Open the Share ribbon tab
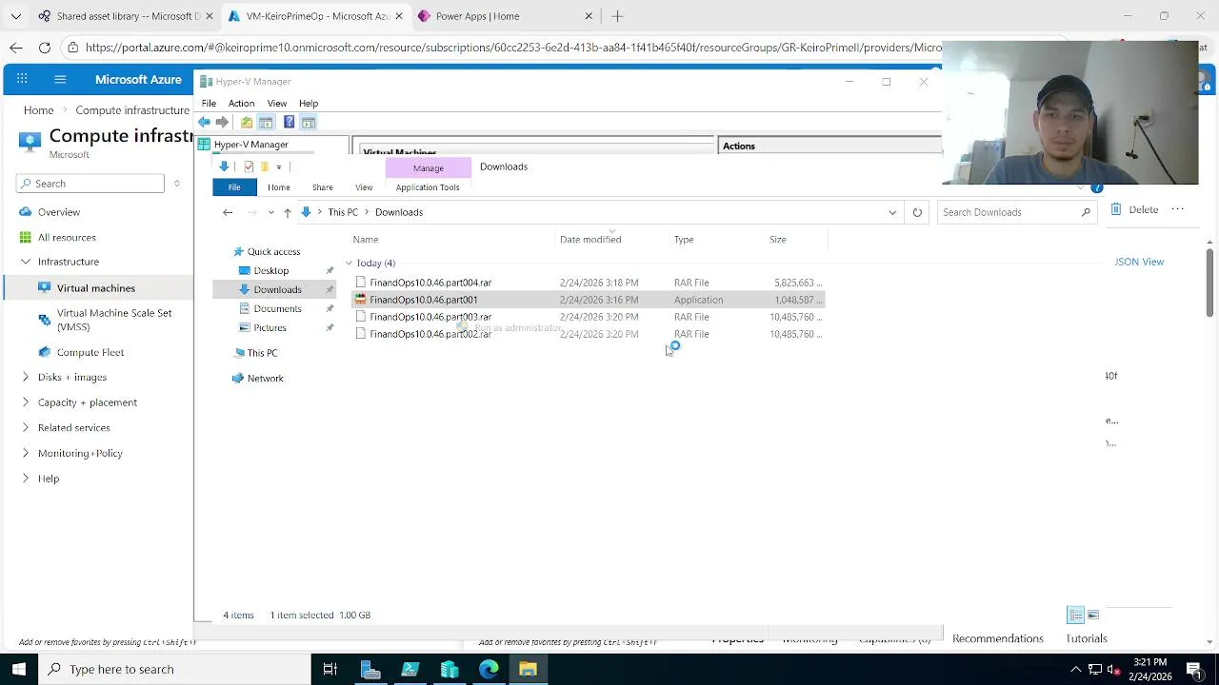This screenshot has width=1219, height=685. coord(322,187)
